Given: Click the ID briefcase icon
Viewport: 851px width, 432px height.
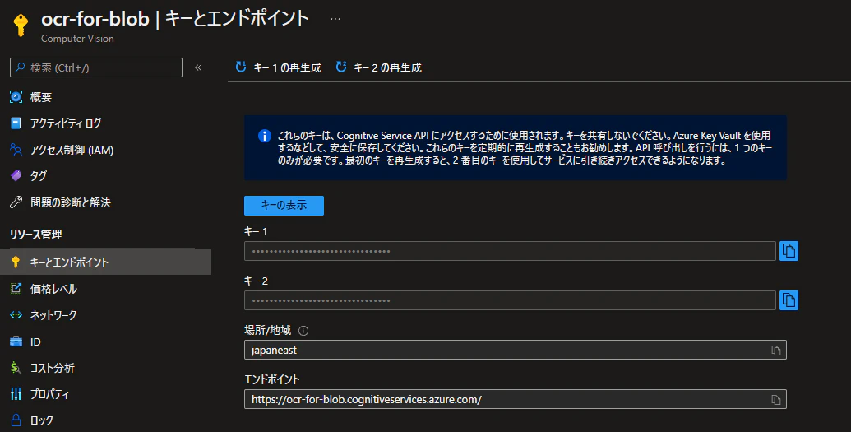Looking at the screenshot, I should pyautogui.click(x=16, y=341).
